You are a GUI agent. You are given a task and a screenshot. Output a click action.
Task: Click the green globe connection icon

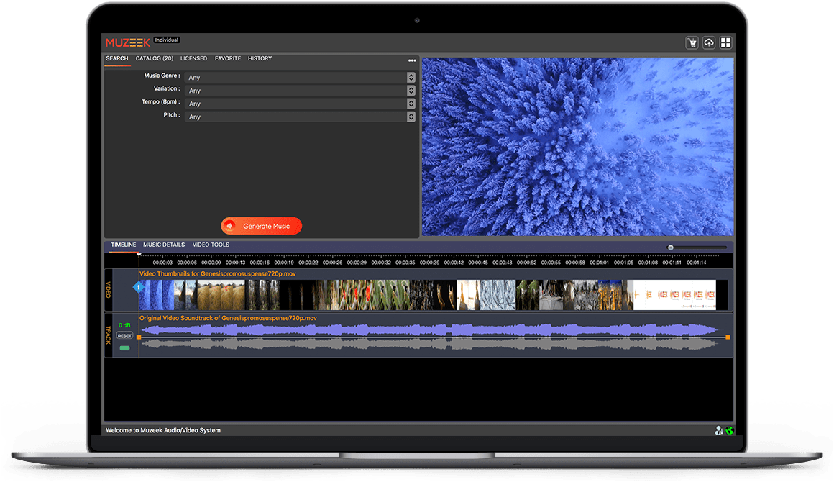730,430
